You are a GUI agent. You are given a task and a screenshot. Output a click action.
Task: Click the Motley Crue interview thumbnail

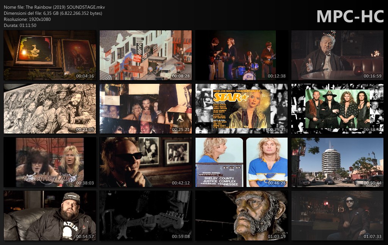coord(50,162)
